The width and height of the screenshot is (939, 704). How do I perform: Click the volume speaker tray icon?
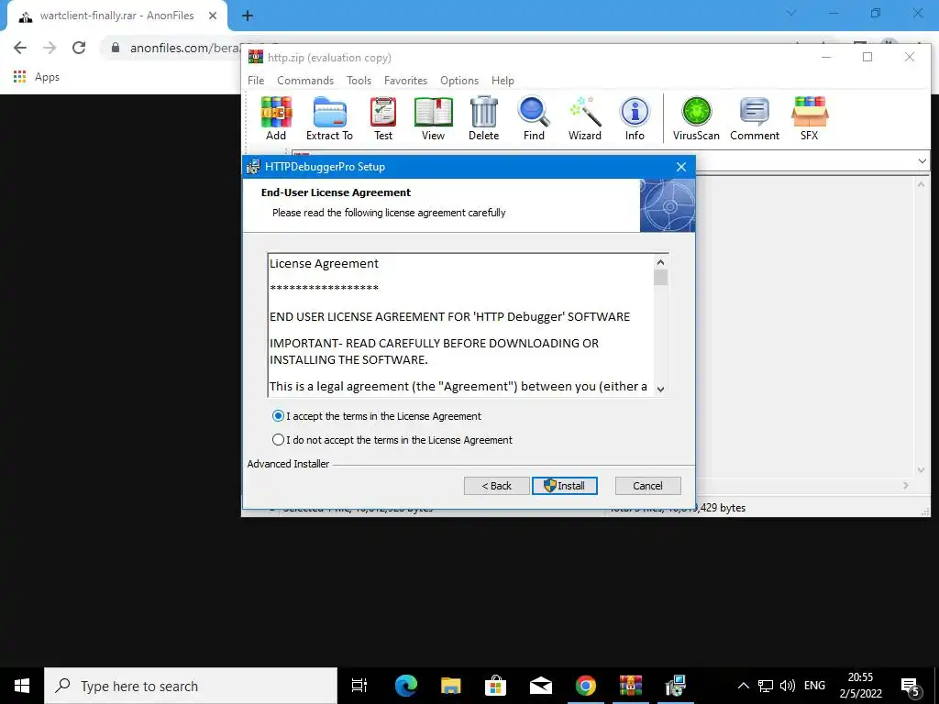coord(788,686)
